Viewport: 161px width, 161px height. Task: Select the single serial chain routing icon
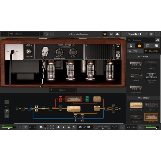tap(6, 102)
